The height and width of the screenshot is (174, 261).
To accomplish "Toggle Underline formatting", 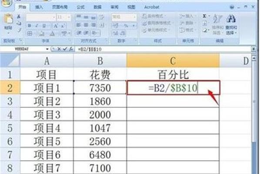I will (44, 26).
